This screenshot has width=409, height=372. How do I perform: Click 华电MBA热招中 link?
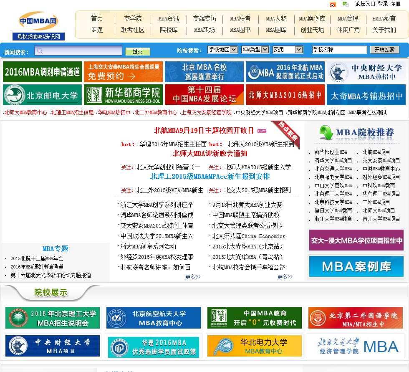tap(114, 112)
